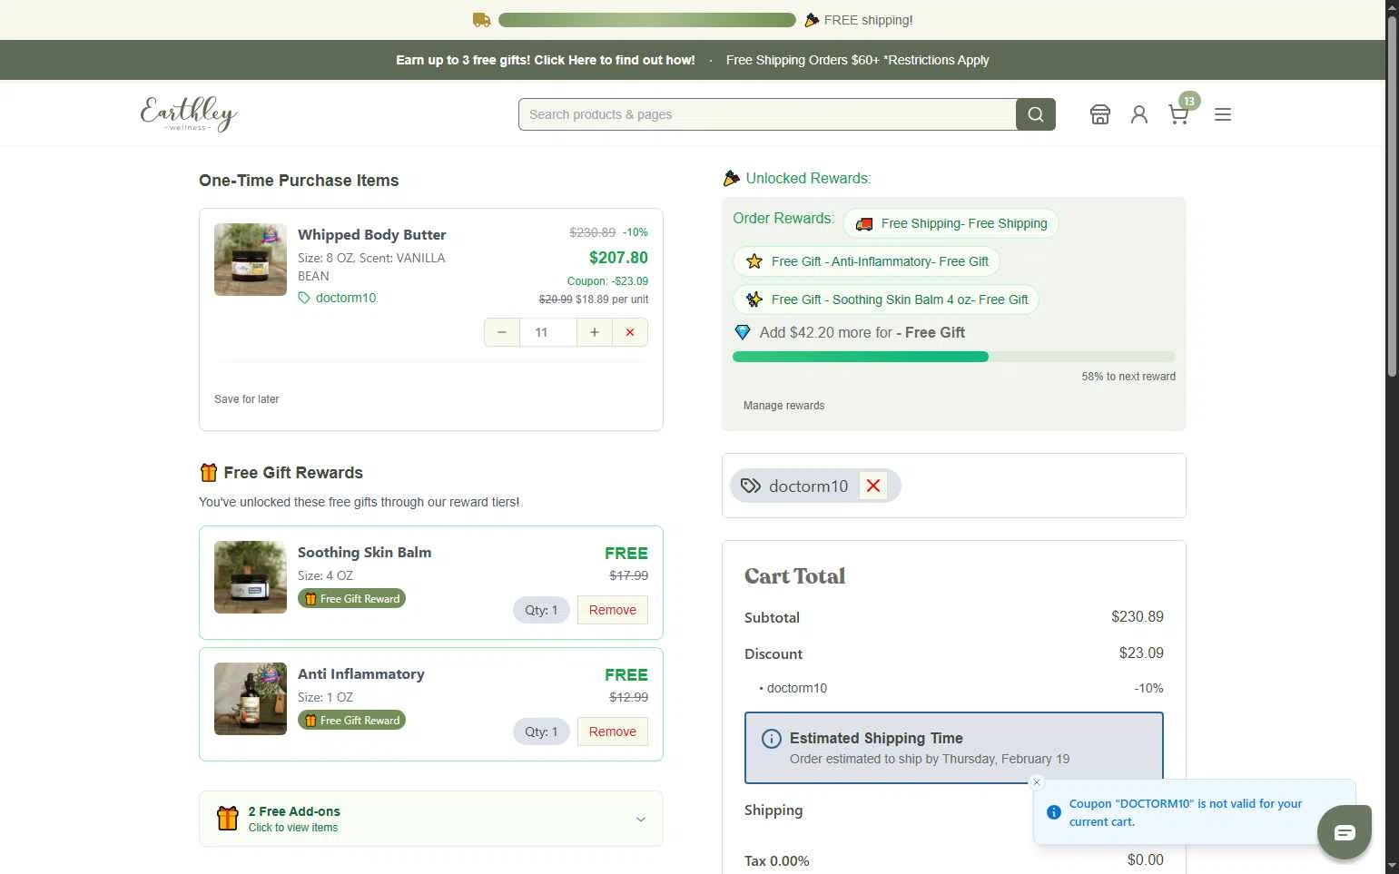The width and height of the screenshot is (1399, 874).
Task: Click the Subtotal $230.89 value
Action: click(x=1138, y=617)
